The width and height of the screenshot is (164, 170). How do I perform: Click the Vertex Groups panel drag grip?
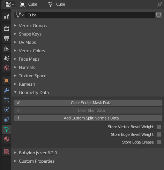(161, 26)
